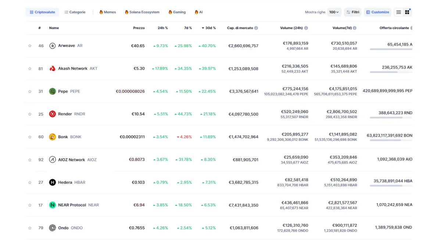The image size is (441, 240).
Task: Click Arweave's circulating supply progress bar
Action: (x=391, y=49)
